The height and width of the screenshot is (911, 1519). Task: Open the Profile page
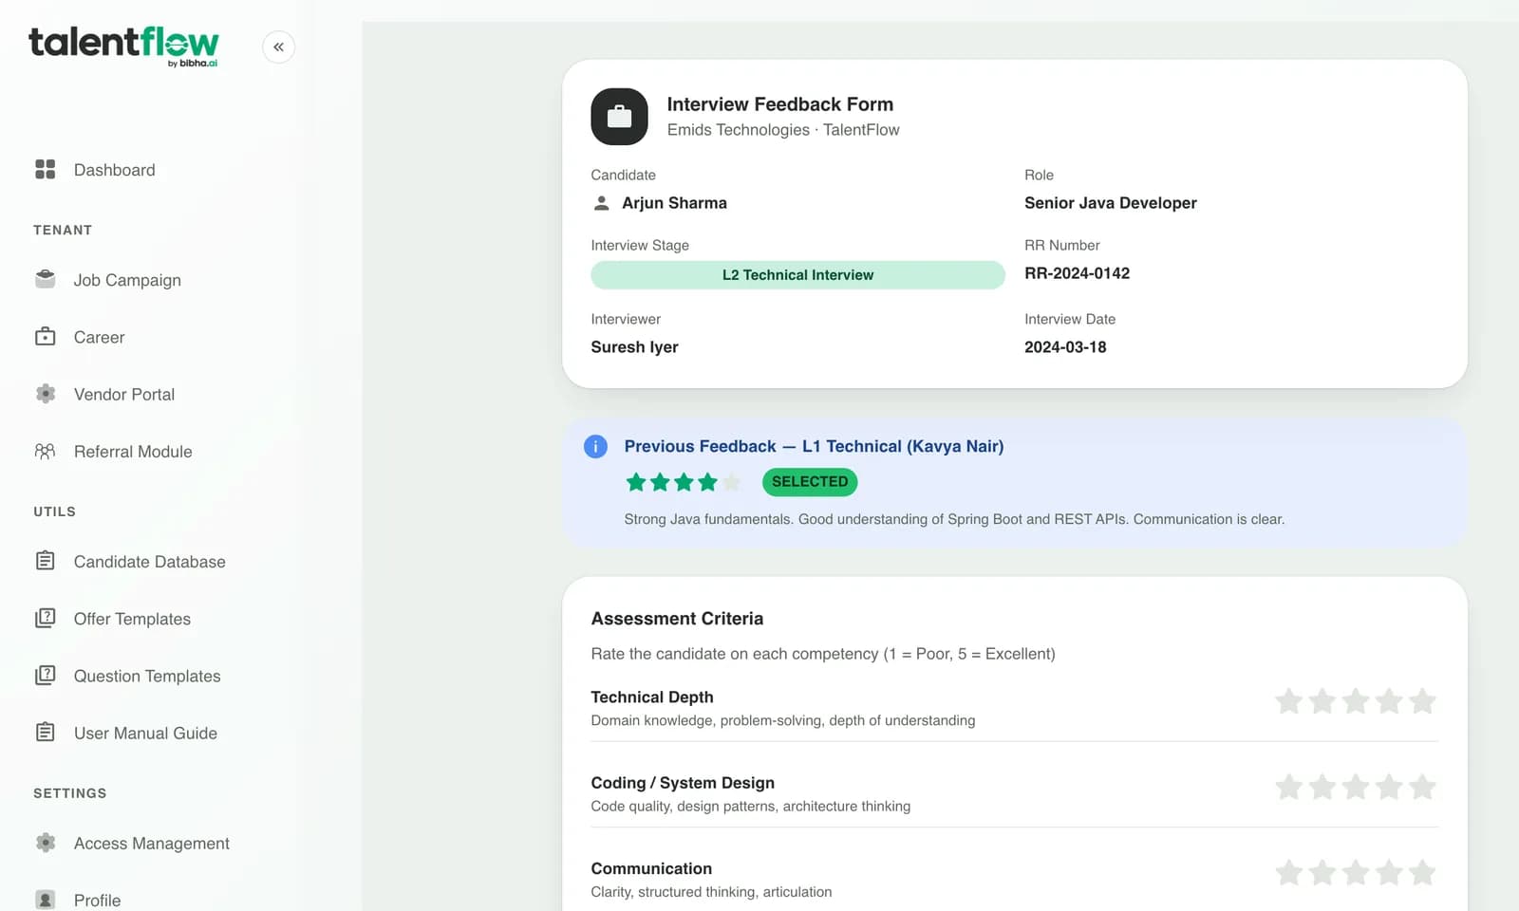point(97,900)
